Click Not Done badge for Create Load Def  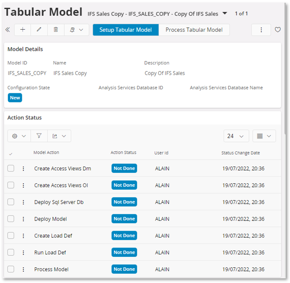(124, 236)
